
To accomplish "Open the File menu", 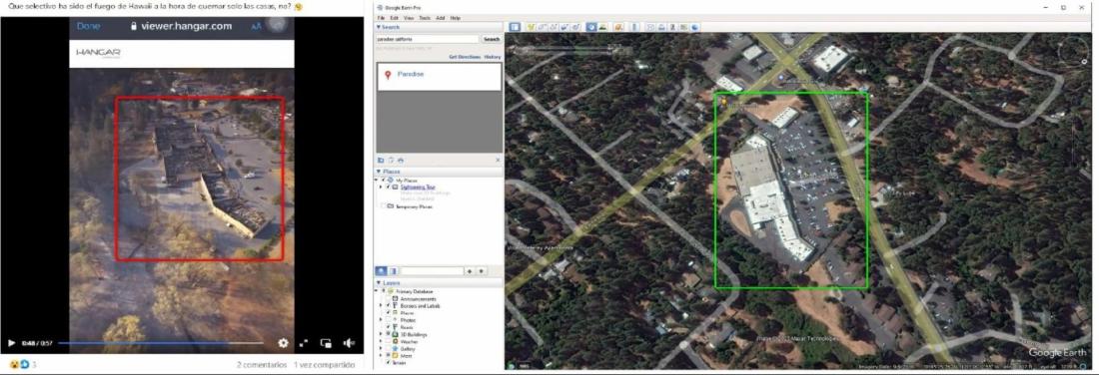I will click(382, 17).
